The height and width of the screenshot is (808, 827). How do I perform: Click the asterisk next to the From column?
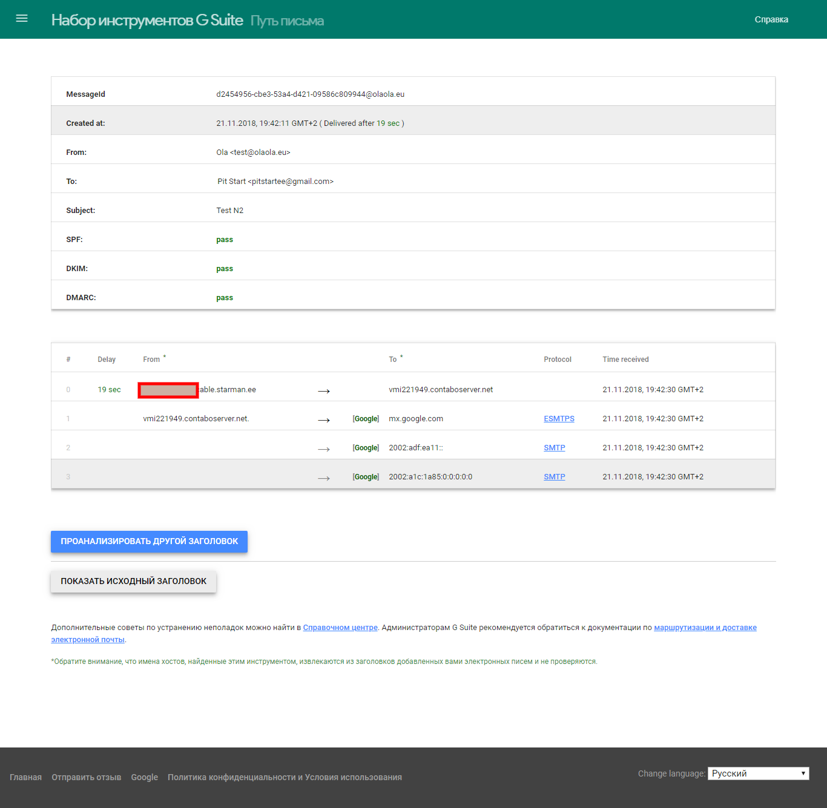coord(165,355)
